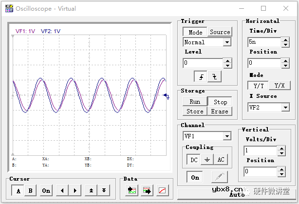Viewport: 299px width, 204px height.
Task: Switch horizontal mode to Y/X
Action: coord(279,85)
